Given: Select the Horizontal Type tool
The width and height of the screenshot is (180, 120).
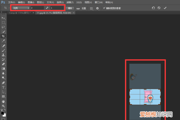Looking at the screenshot, I should pos(3,87).
